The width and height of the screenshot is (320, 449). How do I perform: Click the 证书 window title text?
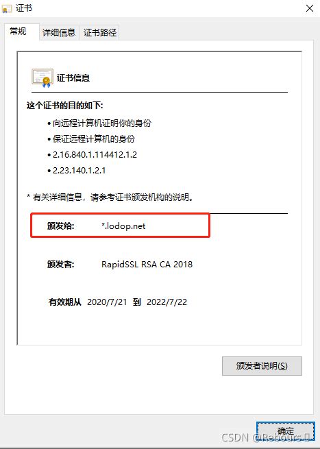coord(24,8)
